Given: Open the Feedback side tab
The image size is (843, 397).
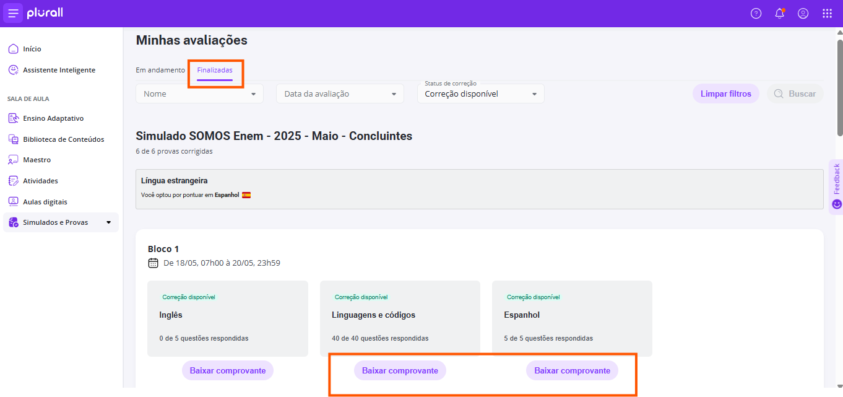Looking at the screenshot, I should pos(836,186).
